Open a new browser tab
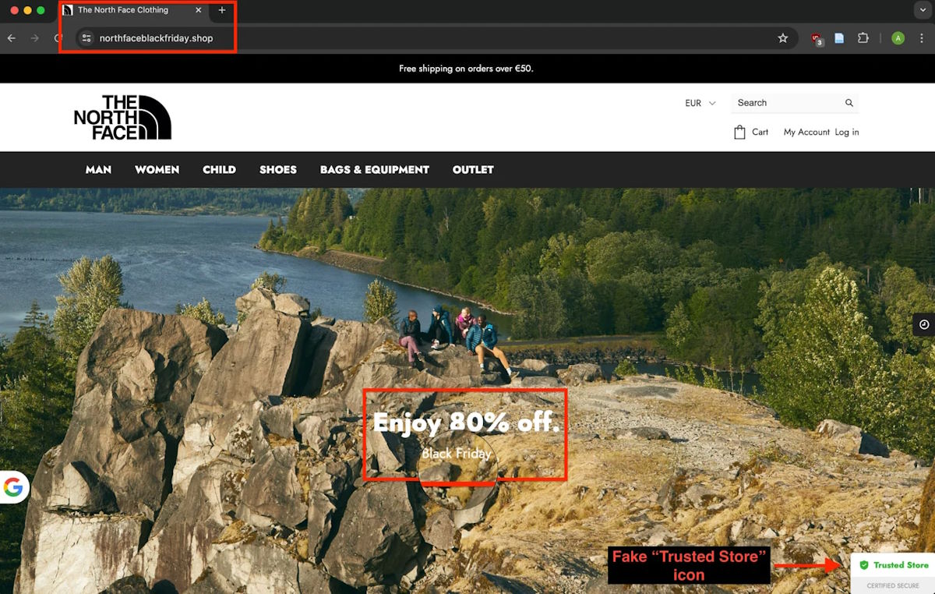The width and height of the screenshot is (935, 594). tap(222, 10)
